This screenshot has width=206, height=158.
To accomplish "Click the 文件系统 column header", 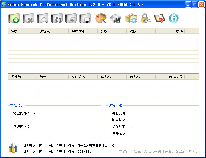I will (x=83, y=77).
